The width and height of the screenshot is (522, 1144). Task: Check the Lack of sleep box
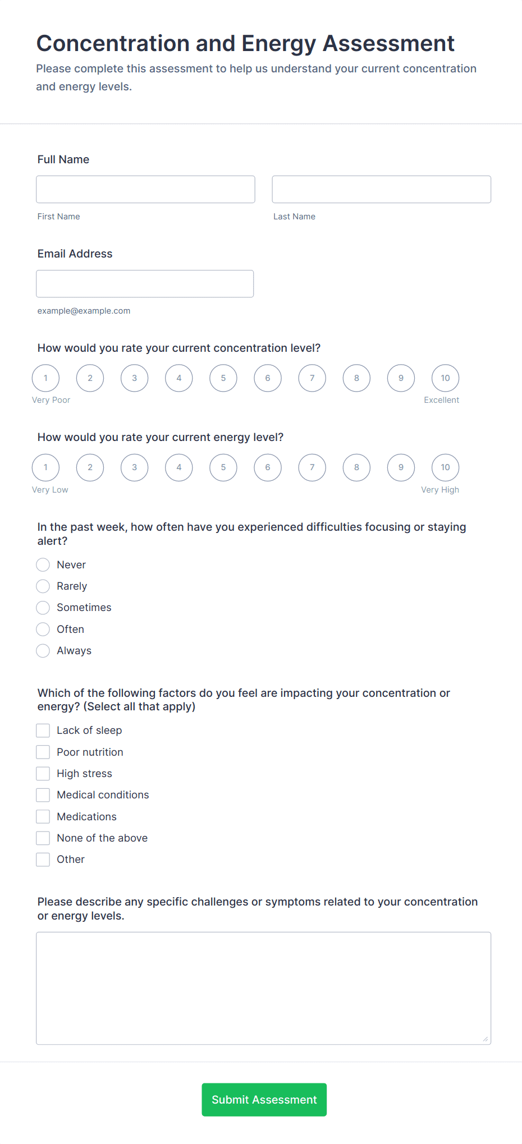coord(43,730)
